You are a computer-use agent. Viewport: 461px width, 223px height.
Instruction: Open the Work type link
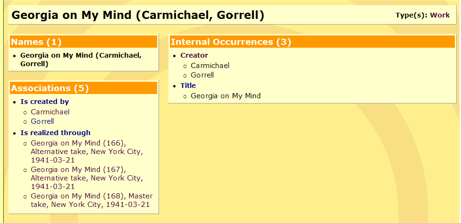pos(440,15)
